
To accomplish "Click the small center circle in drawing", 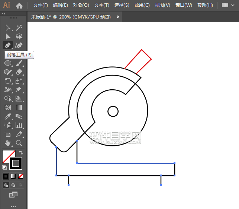I will (113, 111).
